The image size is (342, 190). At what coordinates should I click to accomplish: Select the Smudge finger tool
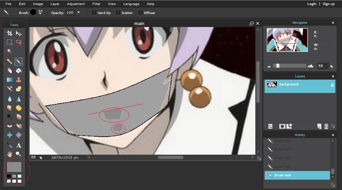[9, 108]
